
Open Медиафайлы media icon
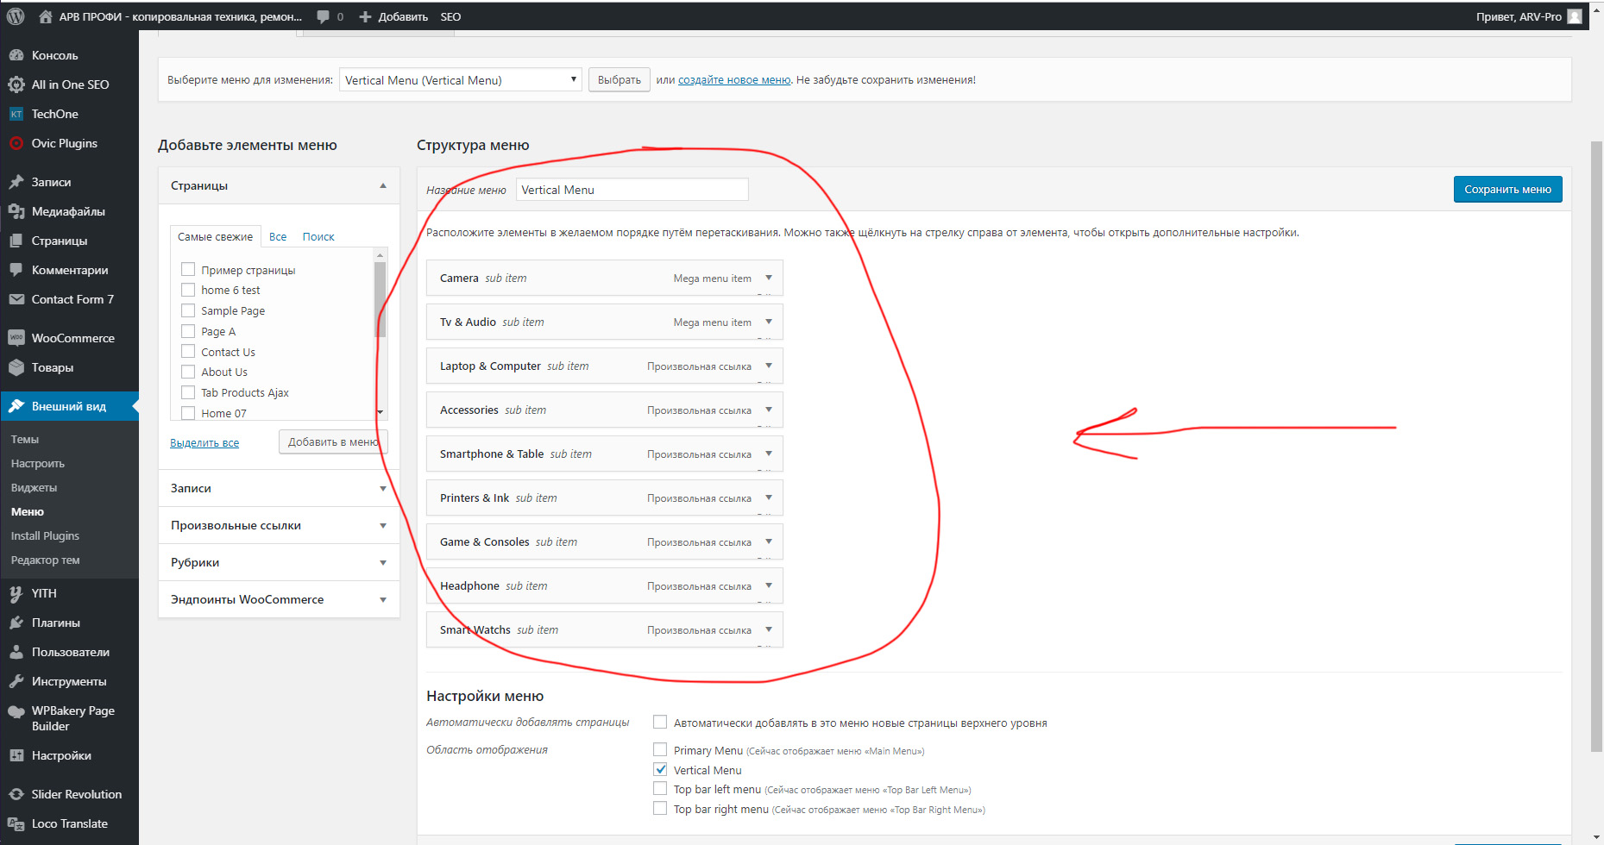[16, 211]
